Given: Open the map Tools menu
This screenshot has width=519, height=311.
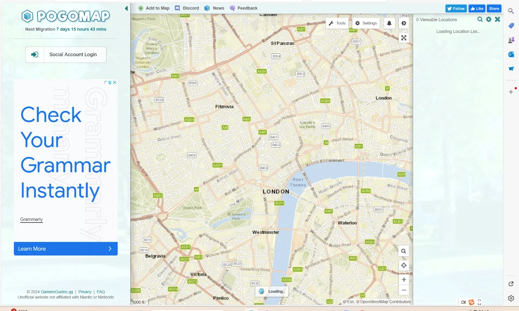Looking at the screenshot, I should (x=337, y=23).
